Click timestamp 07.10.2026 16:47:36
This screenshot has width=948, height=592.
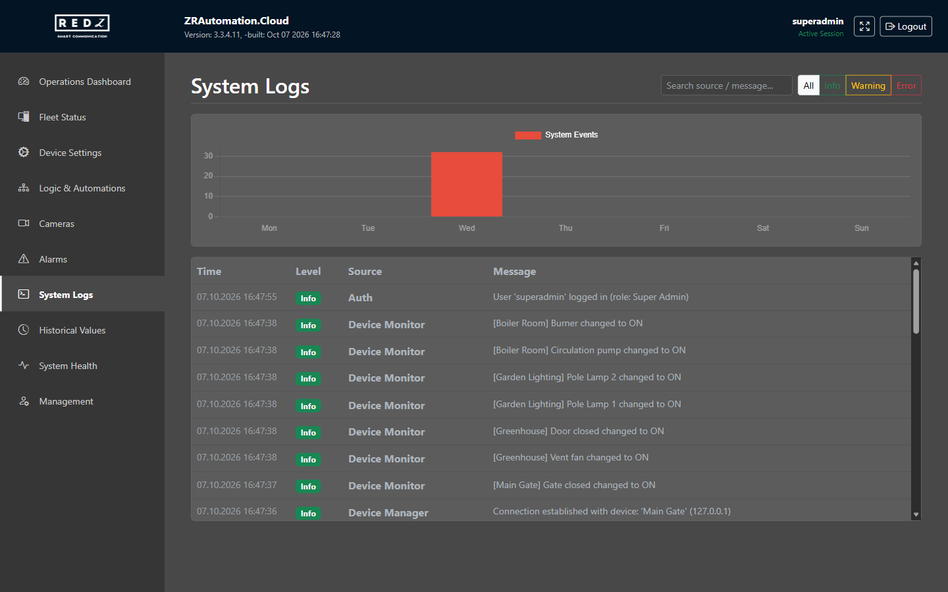tap(237, 511)
